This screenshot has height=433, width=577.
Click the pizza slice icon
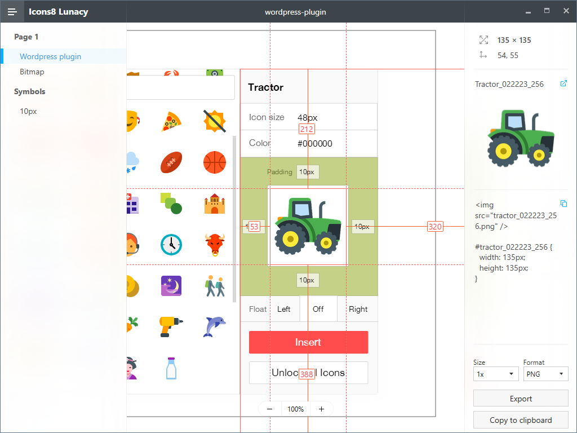171,122
